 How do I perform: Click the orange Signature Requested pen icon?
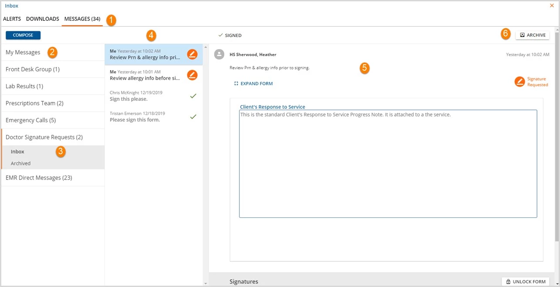[x=520, y=82]
